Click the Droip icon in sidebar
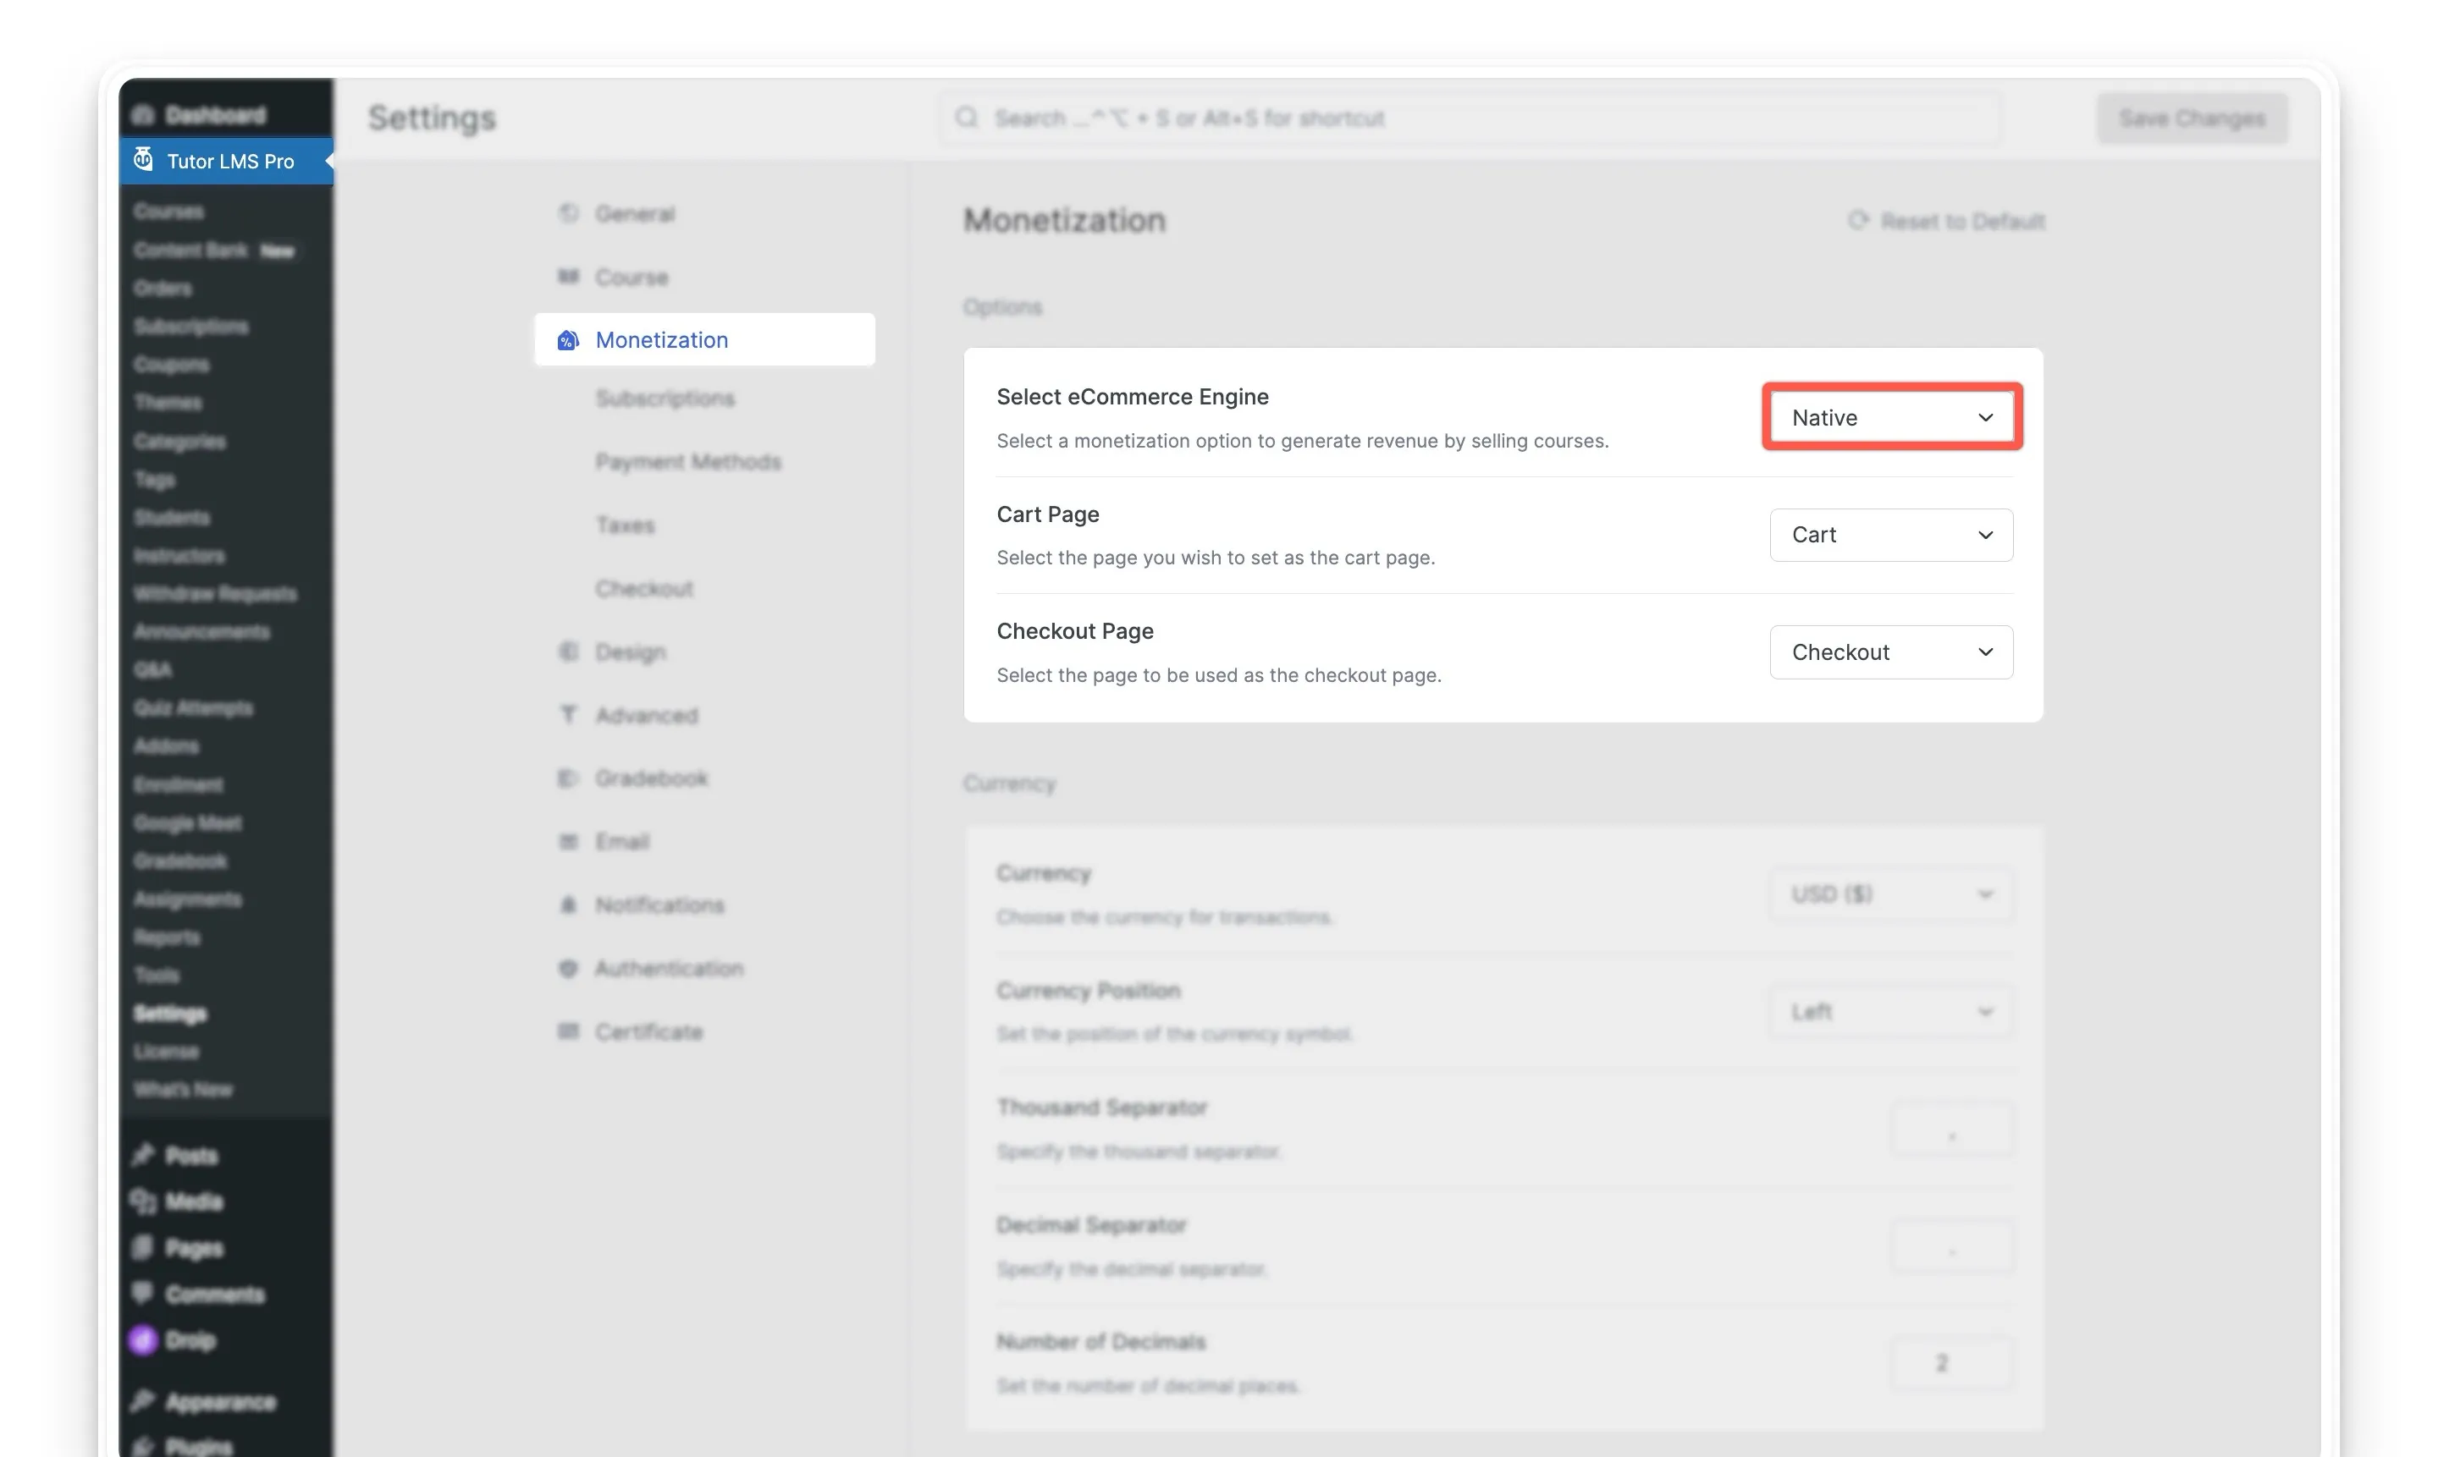This screenshot has height=1457, width=2438. coord(143,1339)
